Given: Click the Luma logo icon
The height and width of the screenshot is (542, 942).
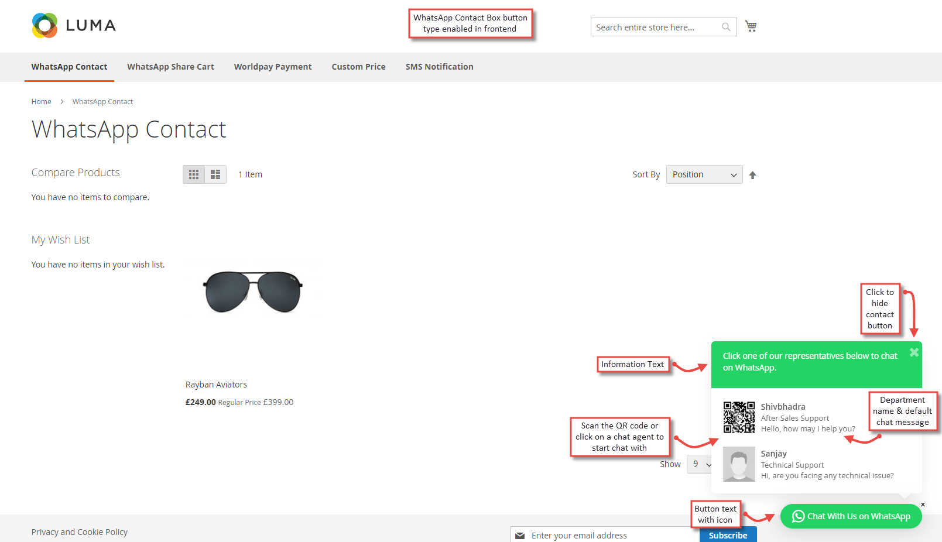Looking at the screenshot, I should pos(44,26).
